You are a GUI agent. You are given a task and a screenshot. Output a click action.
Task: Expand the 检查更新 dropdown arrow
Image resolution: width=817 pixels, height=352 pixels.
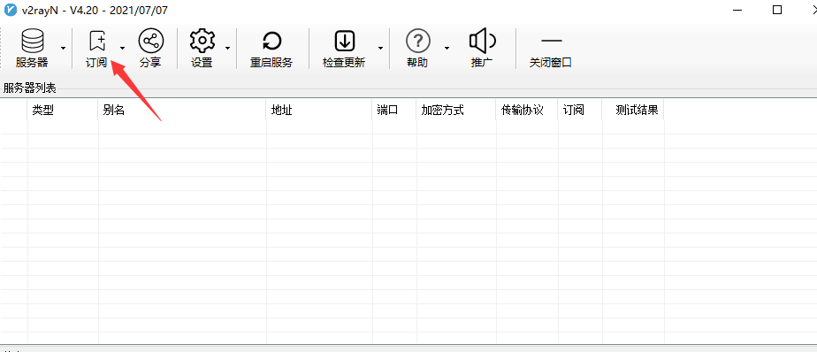[380, 48]
